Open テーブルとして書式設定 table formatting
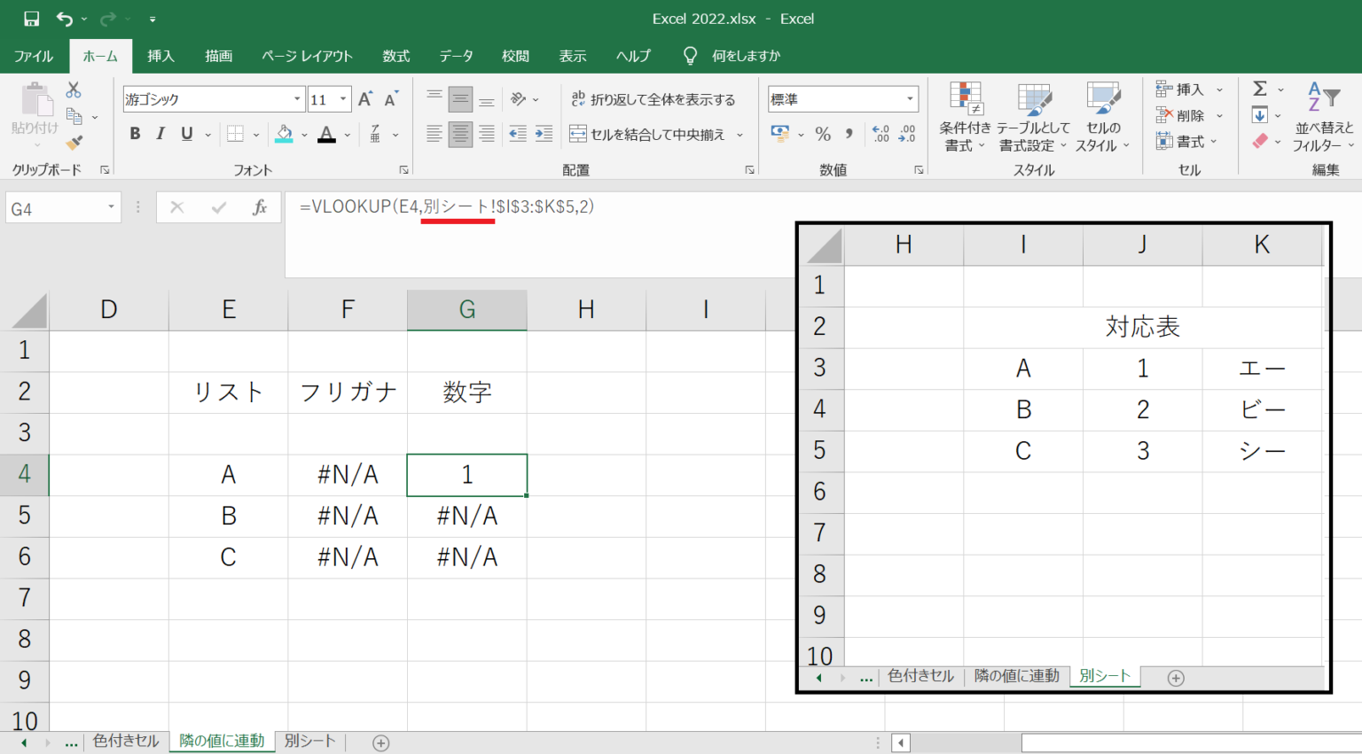The height and width of the screenshot is (754, 1362). click(1033, 117)
